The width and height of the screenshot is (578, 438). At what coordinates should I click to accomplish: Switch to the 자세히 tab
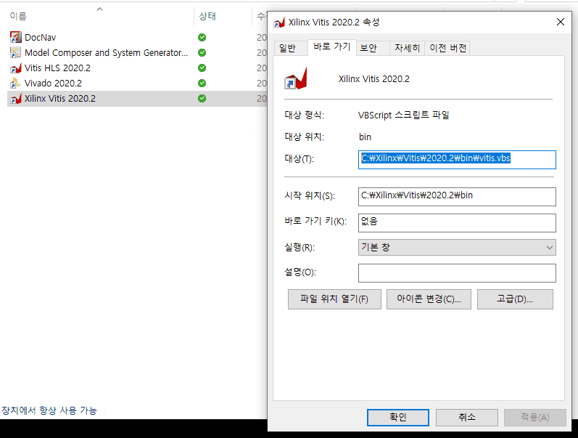(x=407, y=48)
